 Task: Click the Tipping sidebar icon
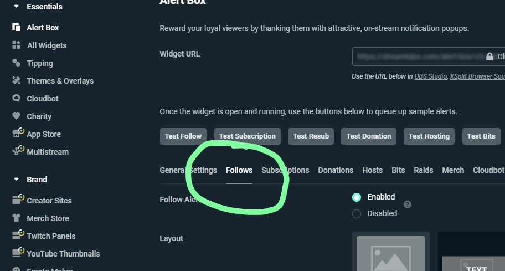tap(16, 63)
